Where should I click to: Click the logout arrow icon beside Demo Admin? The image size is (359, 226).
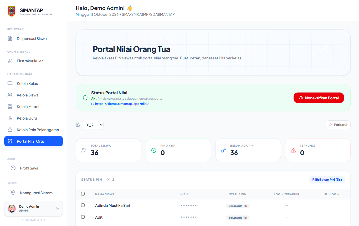coord(58,209)
